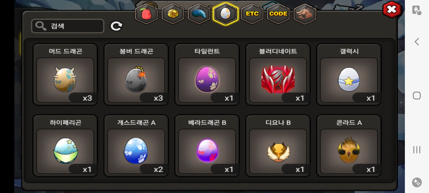This screenshot has width=429, height=193.
Task: Choose the 하이페리곤 egg item
Action: click(65, 146)
